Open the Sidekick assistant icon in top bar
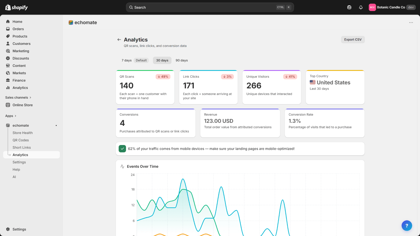 (349, 7)
